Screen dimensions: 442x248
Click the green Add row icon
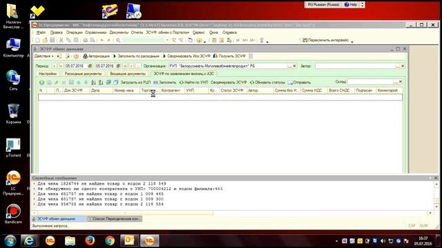pos(41,83)
